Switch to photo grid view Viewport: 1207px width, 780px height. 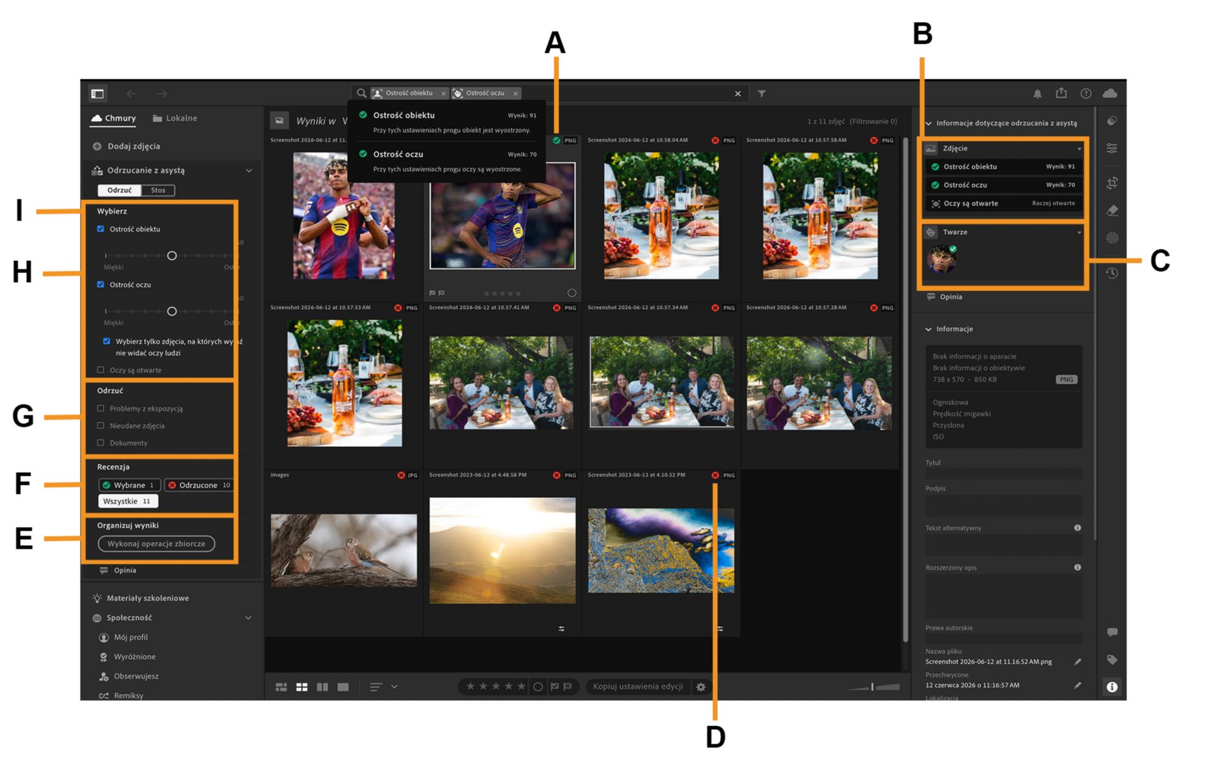(281, 687)
